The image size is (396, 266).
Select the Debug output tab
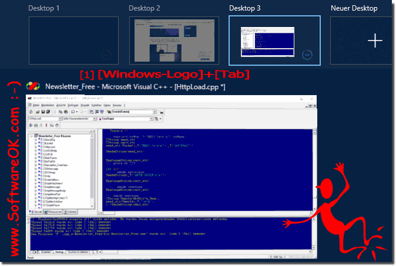click(59, 252)
